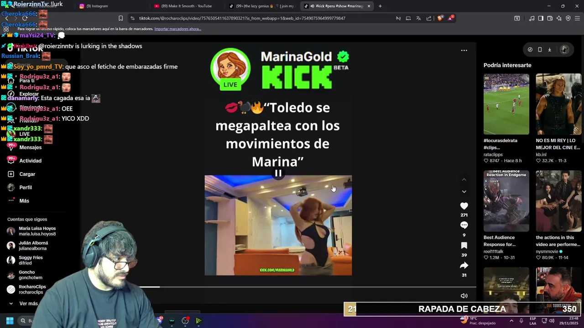Pause the playing TikTok video
The width and height of the screenshot is (584, 328).
coord(278,173)
